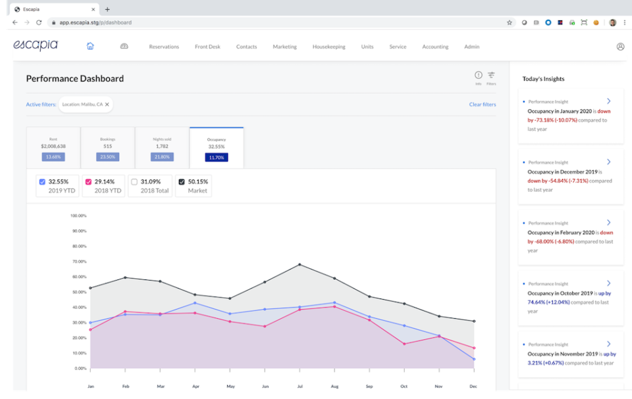Click the Clear filters link

coord(482,105)
